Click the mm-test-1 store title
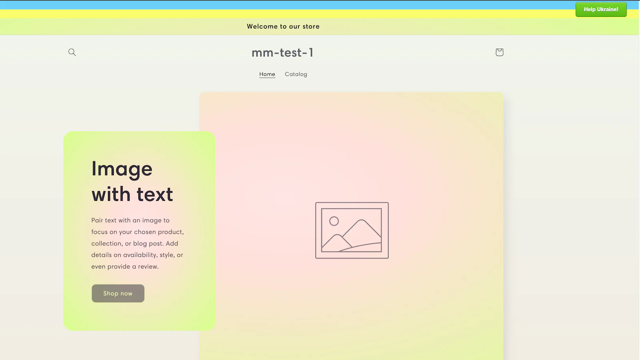 click(x=282, y=53)
